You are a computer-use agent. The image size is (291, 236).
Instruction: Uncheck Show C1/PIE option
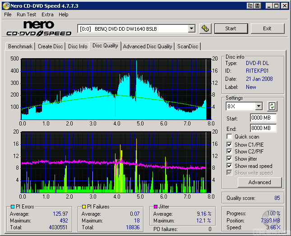tap(230, 144)
